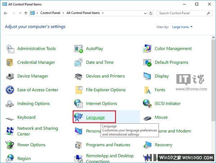
Task: Open the File Explorer Options link
Action: click(105, 90)
